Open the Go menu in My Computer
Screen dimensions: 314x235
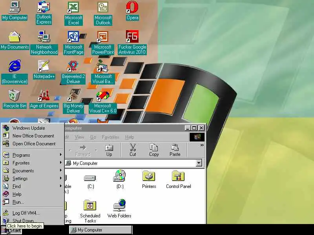pyautogui.click(x=93, y=137)
